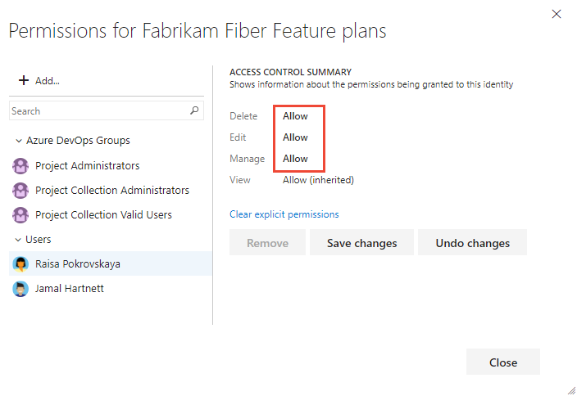This screenshot has width=577, height=396.
Task: Click the Project Administrators group icon
Action: click(21, 166)
